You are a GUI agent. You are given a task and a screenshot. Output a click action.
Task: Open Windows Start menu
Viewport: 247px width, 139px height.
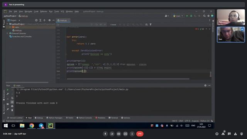tap(6, 125)
